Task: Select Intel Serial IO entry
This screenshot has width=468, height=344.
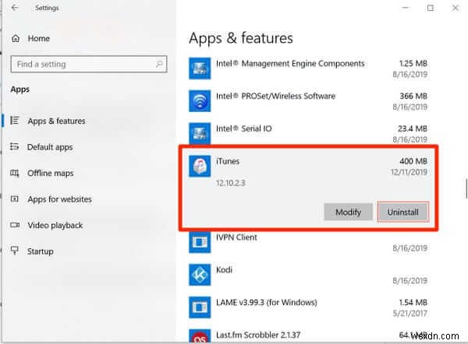Action: (244, 128)
